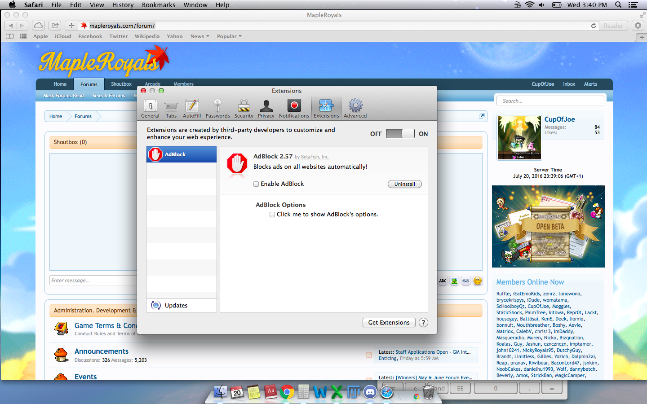
Task: Open Trash from the Dock
Action: (428, 392)
